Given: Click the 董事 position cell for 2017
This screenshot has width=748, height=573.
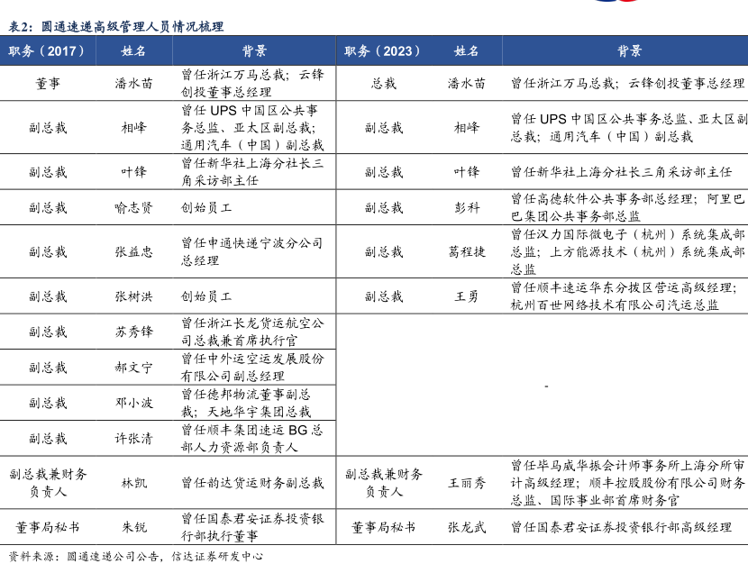Looking at the screenshot, I should point(48,84).
